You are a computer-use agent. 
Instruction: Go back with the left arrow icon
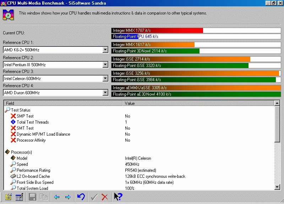(57, 197)
